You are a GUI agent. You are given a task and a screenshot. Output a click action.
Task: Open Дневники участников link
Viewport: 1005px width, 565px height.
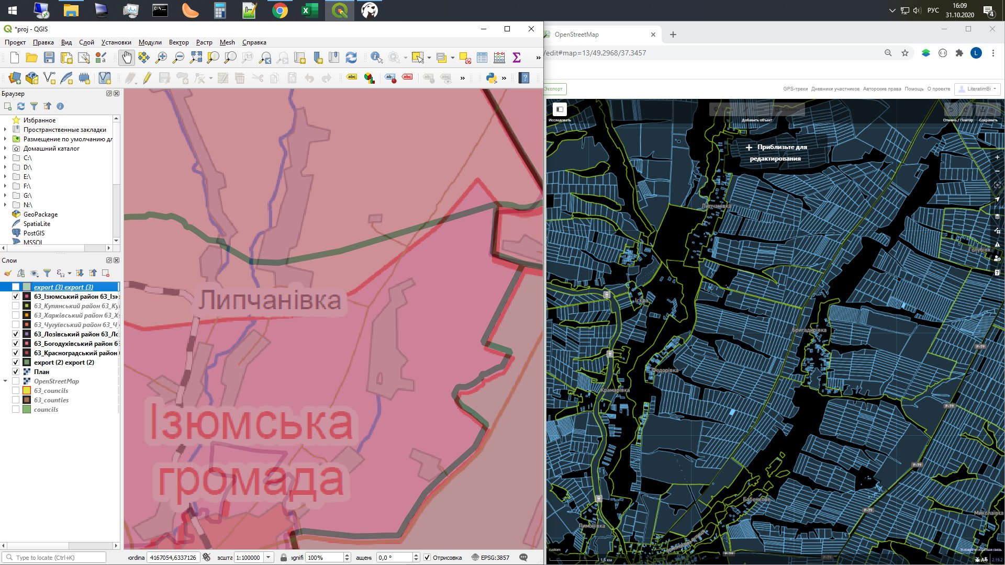[835, 89]
